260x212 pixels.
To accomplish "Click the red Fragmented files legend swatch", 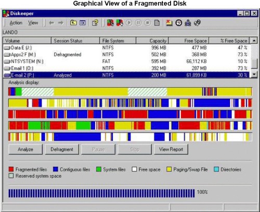I will 11,169.
